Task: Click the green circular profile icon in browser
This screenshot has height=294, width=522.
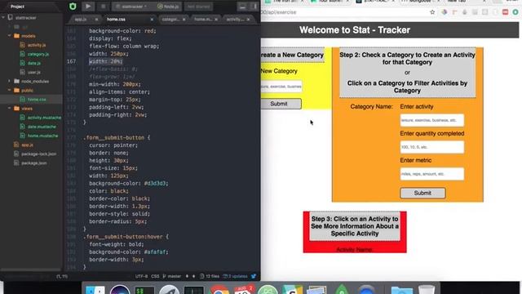Action: pos(515,12)
